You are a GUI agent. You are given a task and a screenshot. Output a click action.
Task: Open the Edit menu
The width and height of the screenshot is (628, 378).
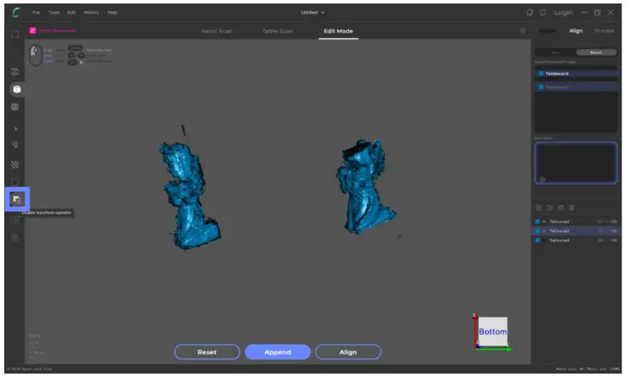(71, 12)
